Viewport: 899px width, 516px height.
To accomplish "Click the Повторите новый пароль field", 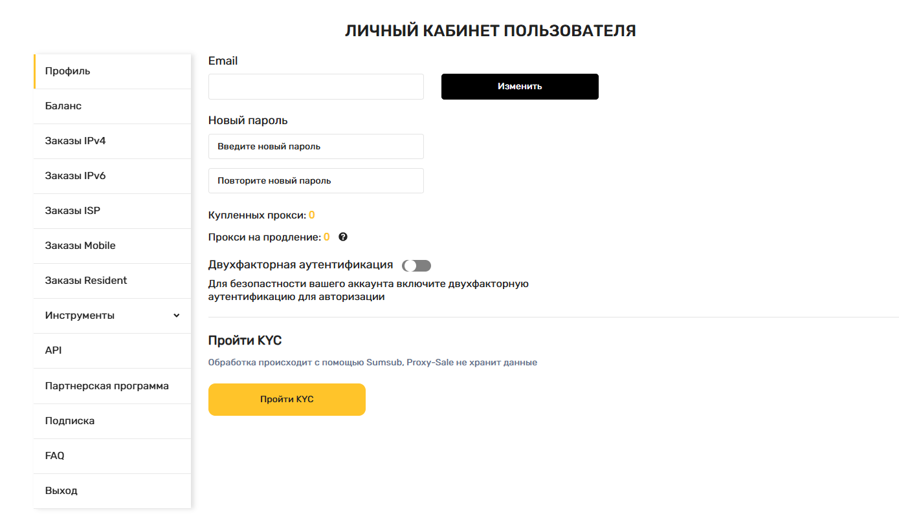I will coord(316,180).
